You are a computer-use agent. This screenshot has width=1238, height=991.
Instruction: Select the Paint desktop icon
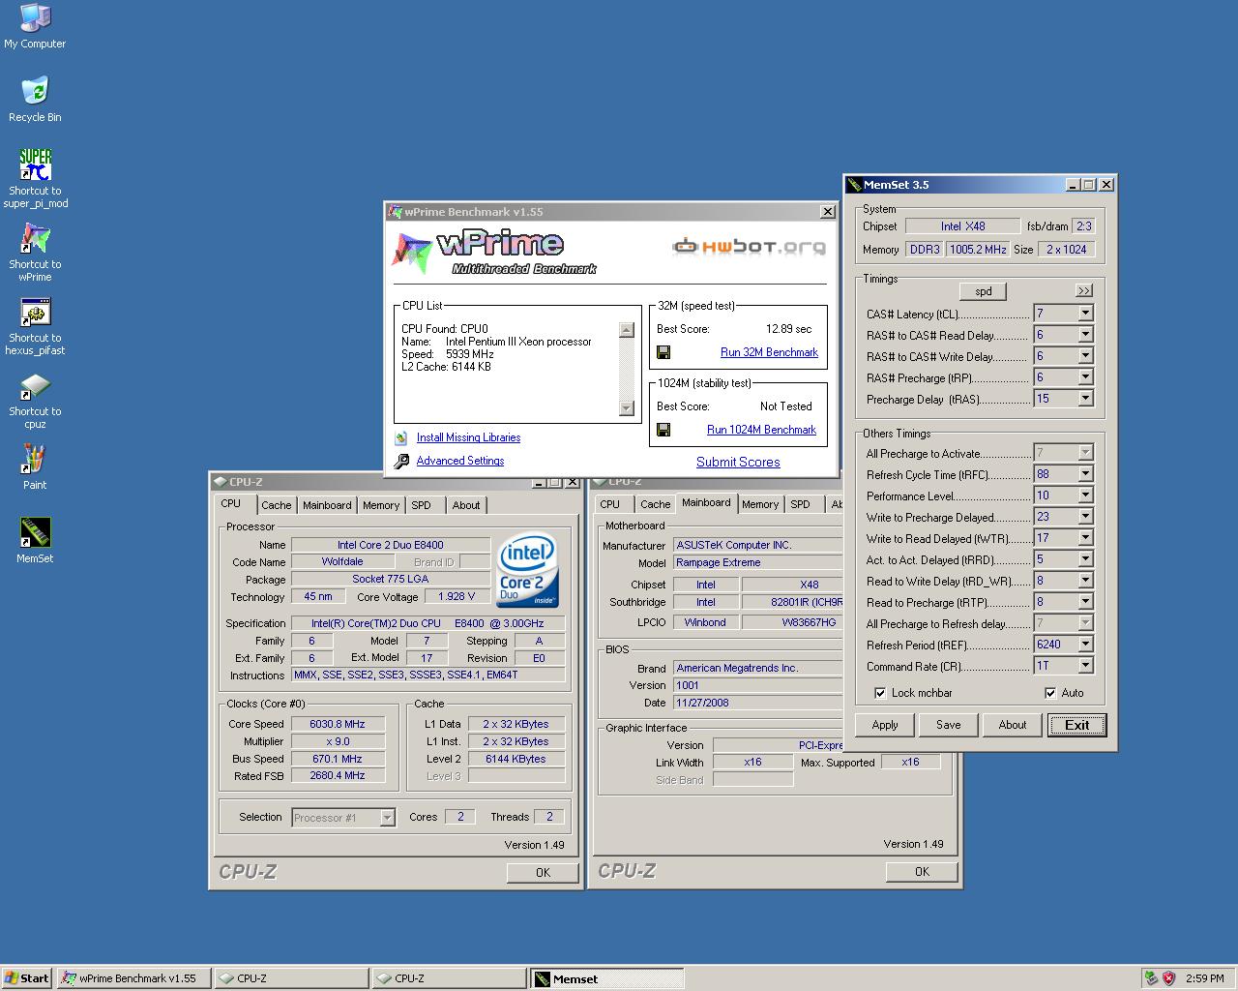pyautogui.click(x=35, y=459)
